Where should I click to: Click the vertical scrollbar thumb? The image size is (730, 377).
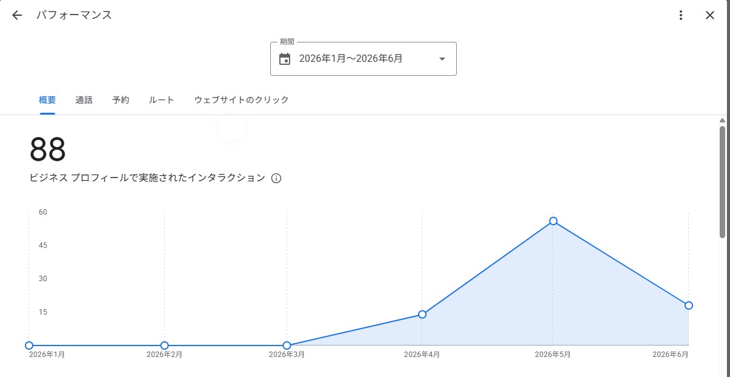[722, 182]
